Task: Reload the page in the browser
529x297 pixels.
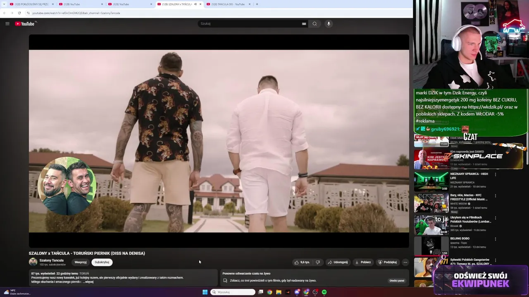Action: tap(19, 13)
